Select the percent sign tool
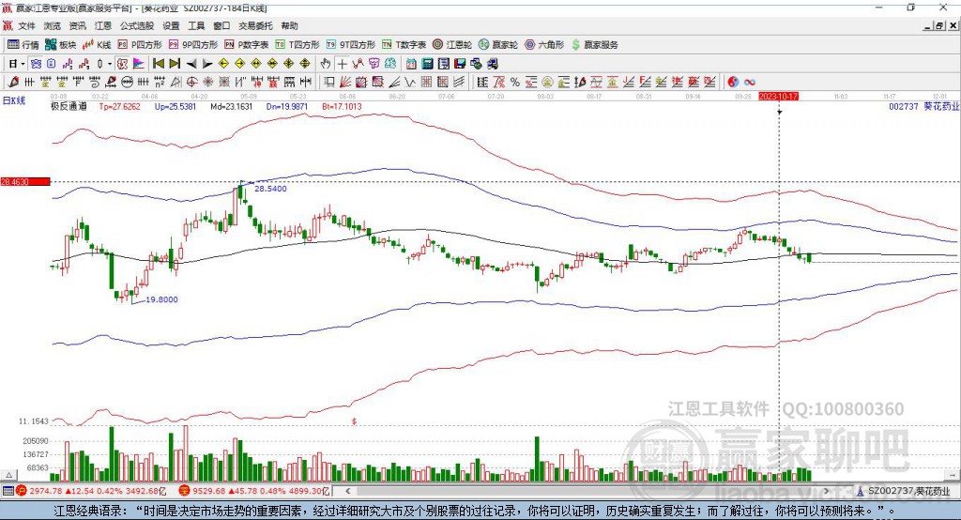 [515, 82]
